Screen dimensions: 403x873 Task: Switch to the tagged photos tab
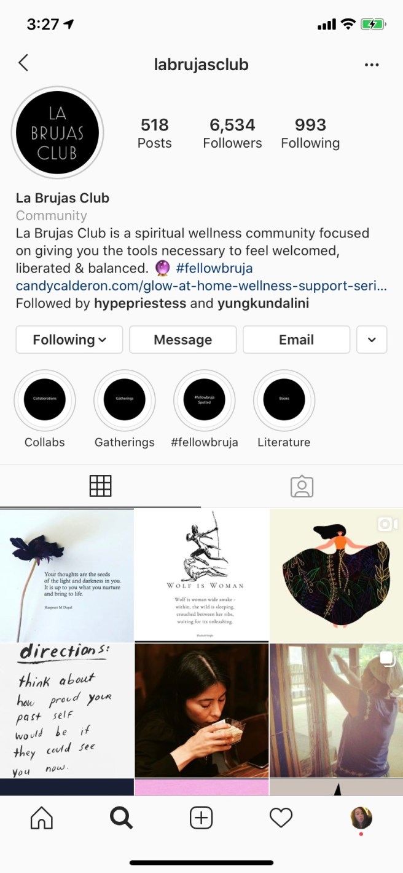coord(302,486)
